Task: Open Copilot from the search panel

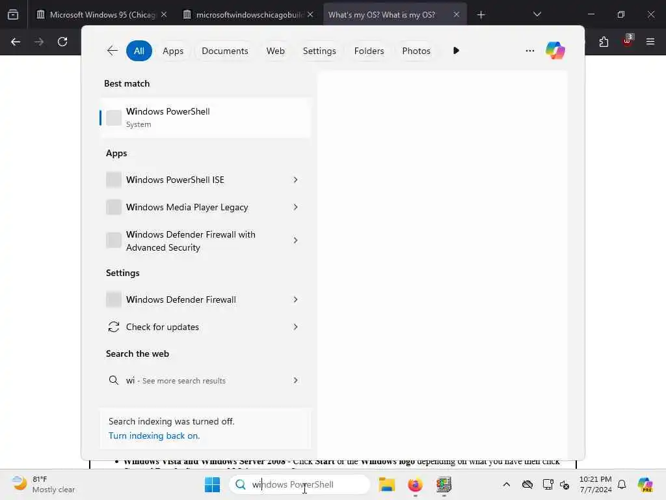Action: point(555,51)
